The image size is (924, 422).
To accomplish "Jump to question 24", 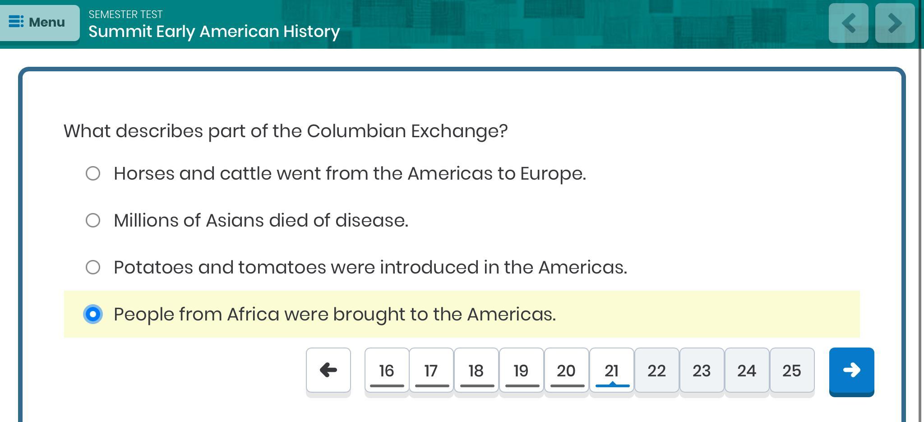I will click(x=747, y=371).
